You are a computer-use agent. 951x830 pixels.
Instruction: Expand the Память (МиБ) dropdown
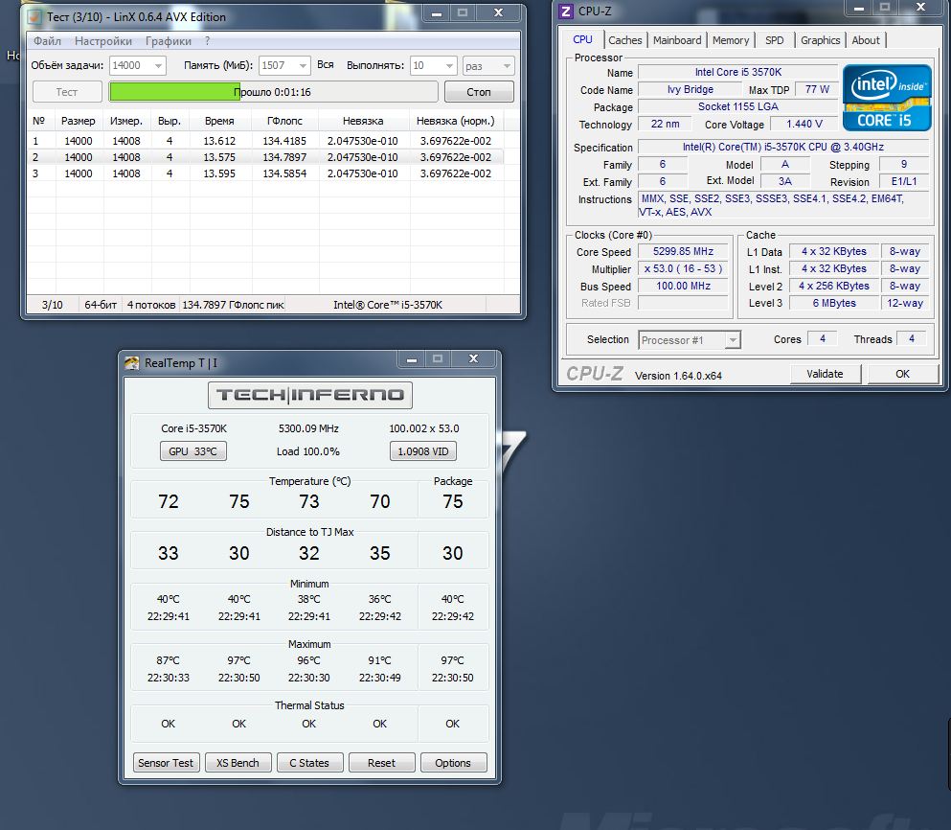click(303, 65)
